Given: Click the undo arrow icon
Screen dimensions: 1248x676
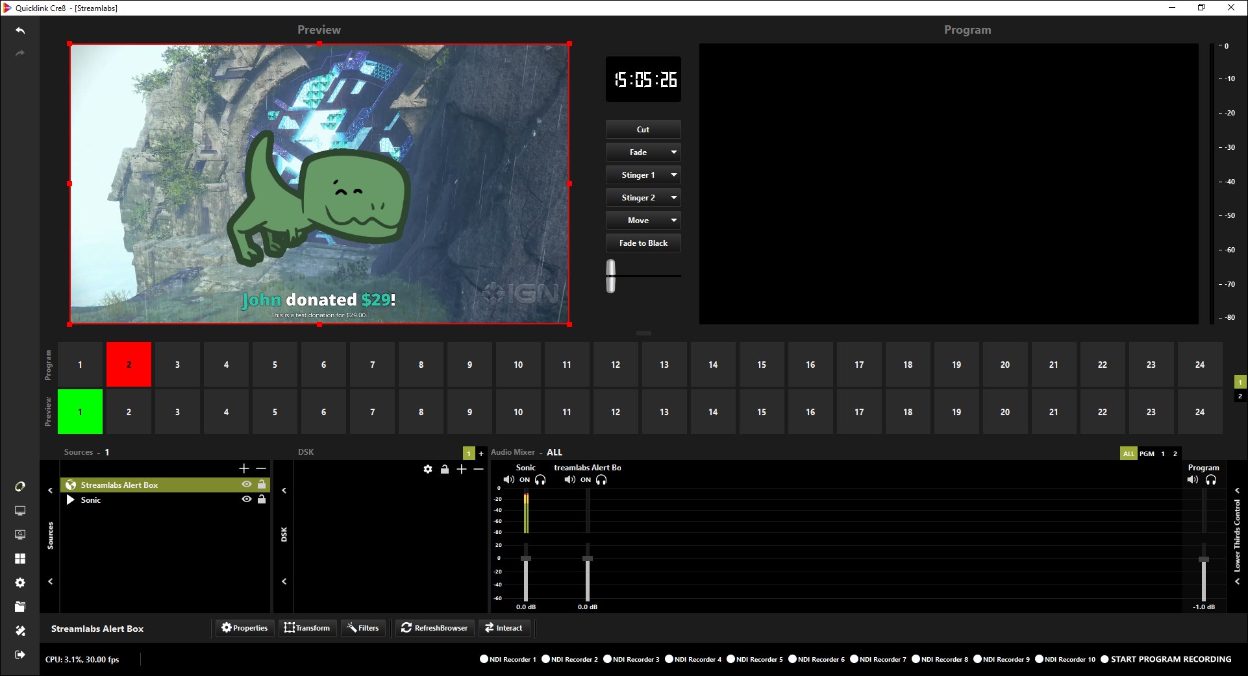Looking at the screenshot, I should 20,30.
